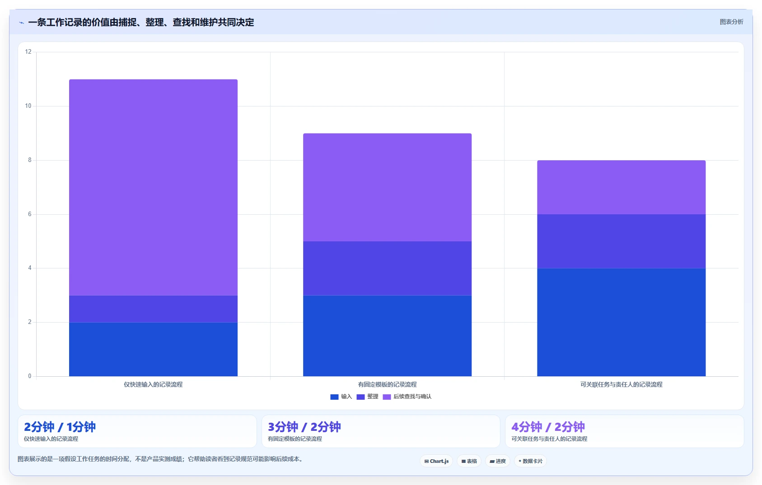Toggle the 后续查找与确认 legend swatch
Viewport: 762px width, 485px height.
pyautogui.click(x=387, y=397)
